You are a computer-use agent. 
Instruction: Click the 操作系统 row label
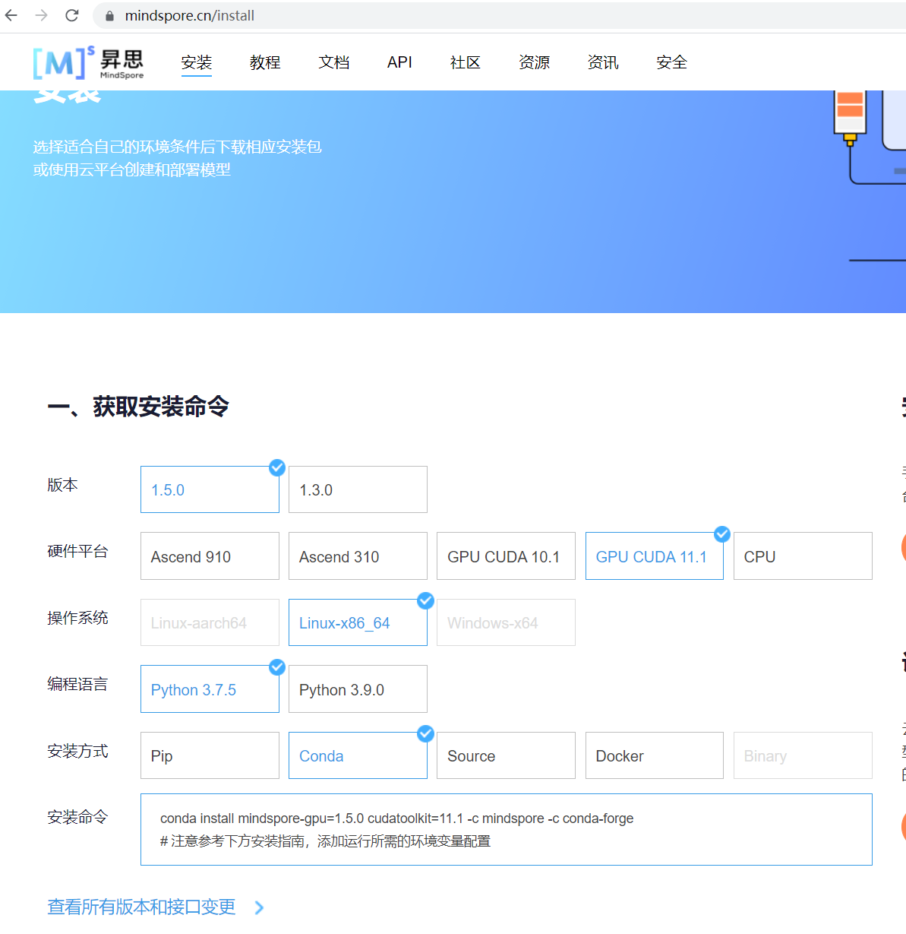[77, 618]
